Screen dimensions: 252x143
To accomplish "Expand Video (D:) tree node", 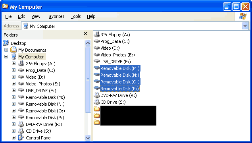I will [13, 77].
